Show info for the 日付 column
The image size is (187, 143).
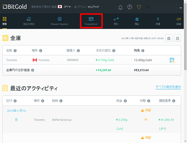[x=15, y=101]
